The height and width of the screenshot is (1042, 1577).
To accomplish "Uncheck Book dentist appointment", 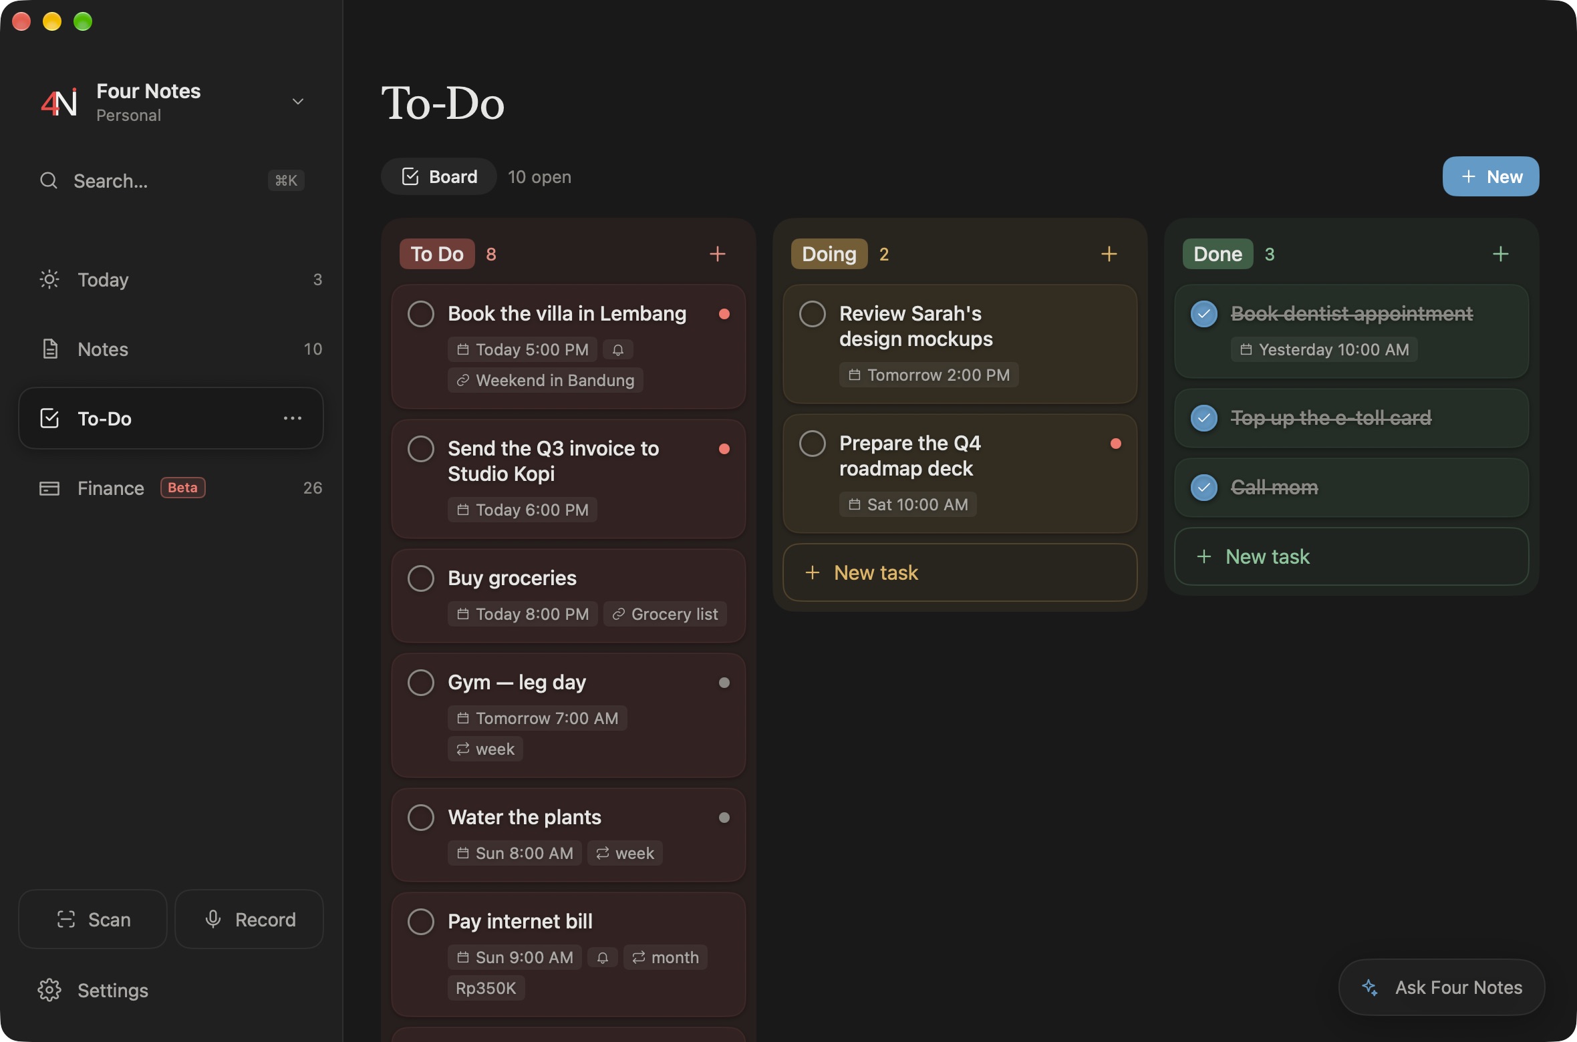I will 1204,314.
